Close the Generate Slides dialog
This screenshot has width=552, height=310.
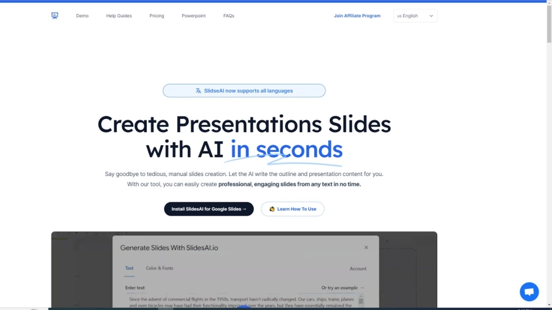366,247
